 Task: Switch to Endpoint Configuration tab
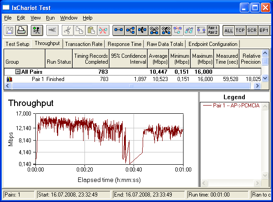[213, 44]
